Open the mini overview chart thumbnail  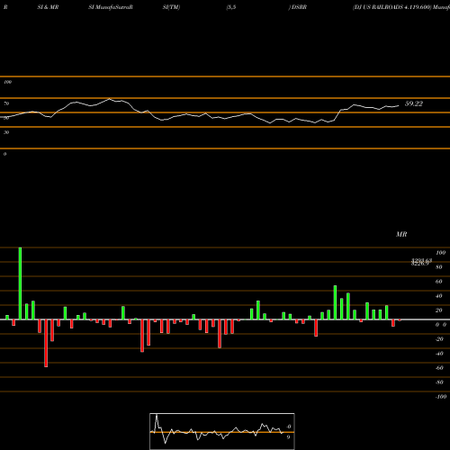222,431
